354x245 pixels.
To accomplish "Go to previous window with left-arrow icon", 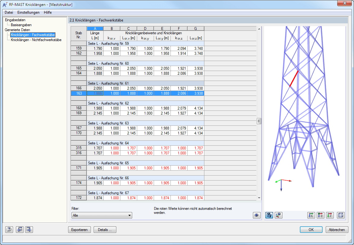I will (20, 229).
